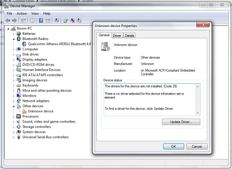Select the Unknown device warning icon
232x169 pixels.
24,111
